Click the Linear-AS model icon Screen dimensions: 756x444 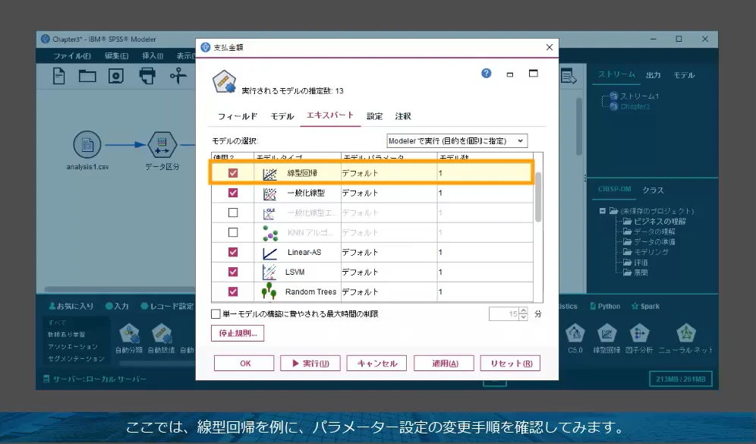pyautogui.click(x=269, y=252)
